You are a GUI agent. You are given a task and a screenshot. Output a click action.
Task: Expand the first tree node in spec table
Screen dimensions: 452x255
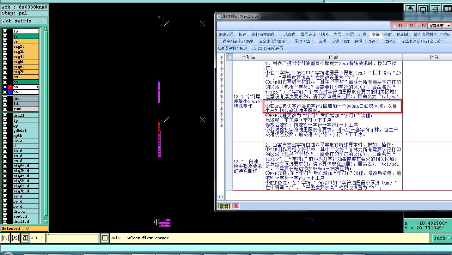(221, 57)
